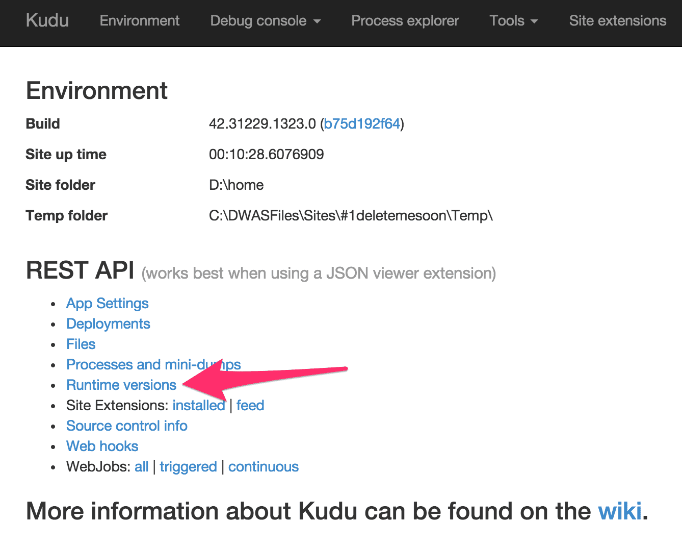Click the Environment page heading
The image size is (682, 547).
(x=97, y=91)
